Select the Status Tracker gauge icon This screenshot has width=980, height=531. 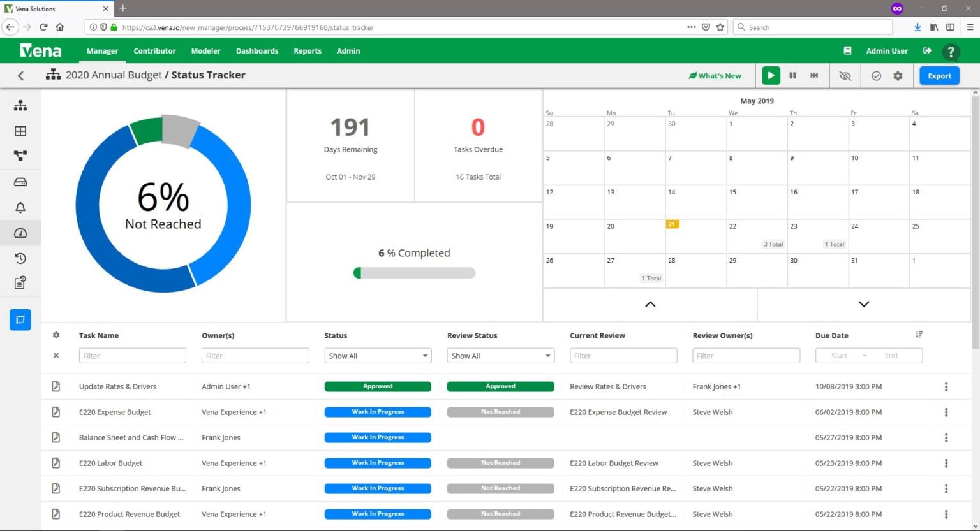[20, 233]
